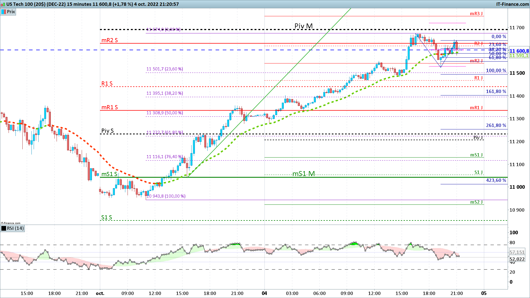
Task: Click the small IT-Finance.com watermark above RSI
Action: point(10,223)
